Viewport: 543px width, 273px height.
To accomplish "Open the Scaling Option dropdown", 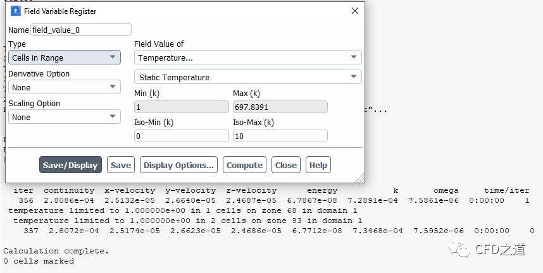I will (64, 117).
